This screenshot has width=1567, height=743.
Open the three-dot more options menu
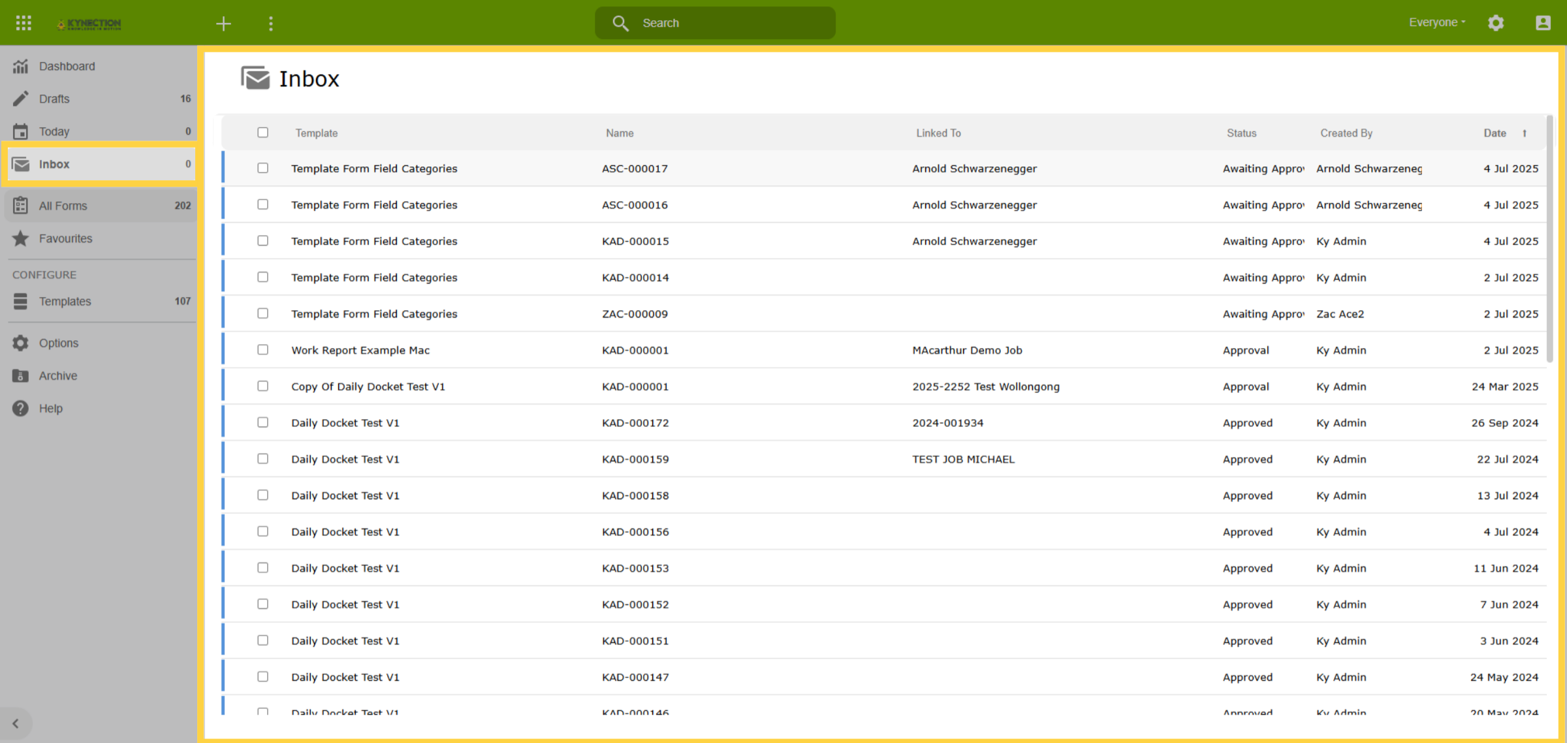pos(271,24)
